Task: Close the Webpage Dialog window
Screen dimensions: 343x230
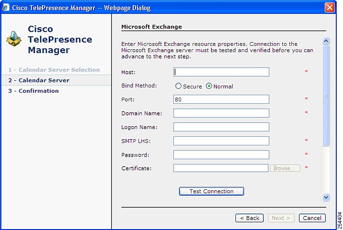Action: (329, 7)
